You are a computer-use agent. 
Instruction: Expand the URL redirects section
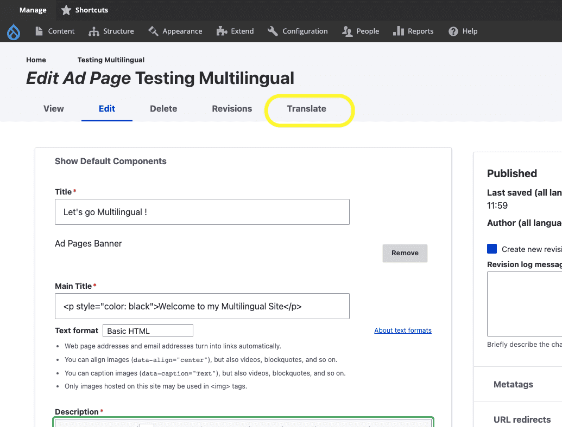pos(522,419)
